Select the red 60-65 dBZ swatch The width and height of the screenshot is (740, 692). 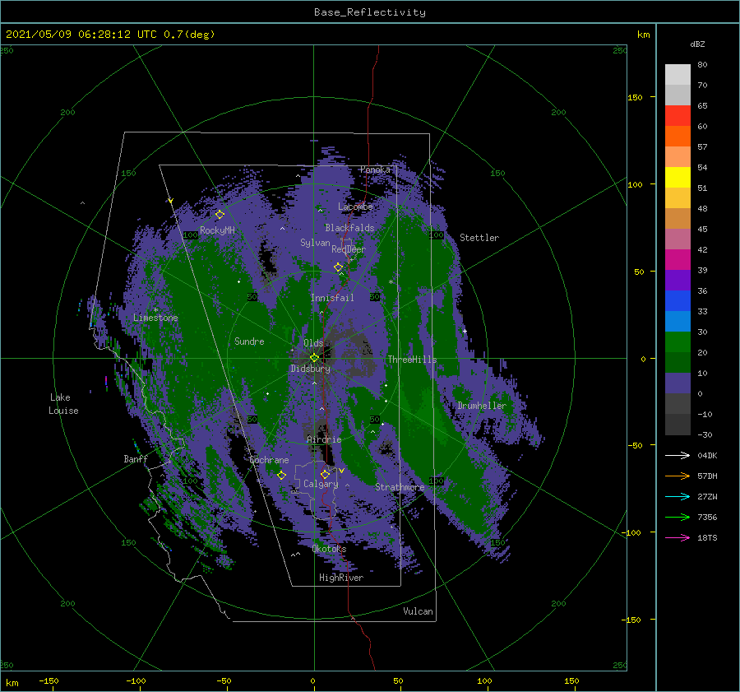click(x=678, y=116)
